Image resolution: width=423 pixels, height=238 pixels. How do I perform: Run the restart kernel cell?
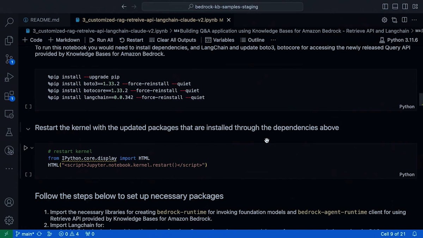pos(26,148)
